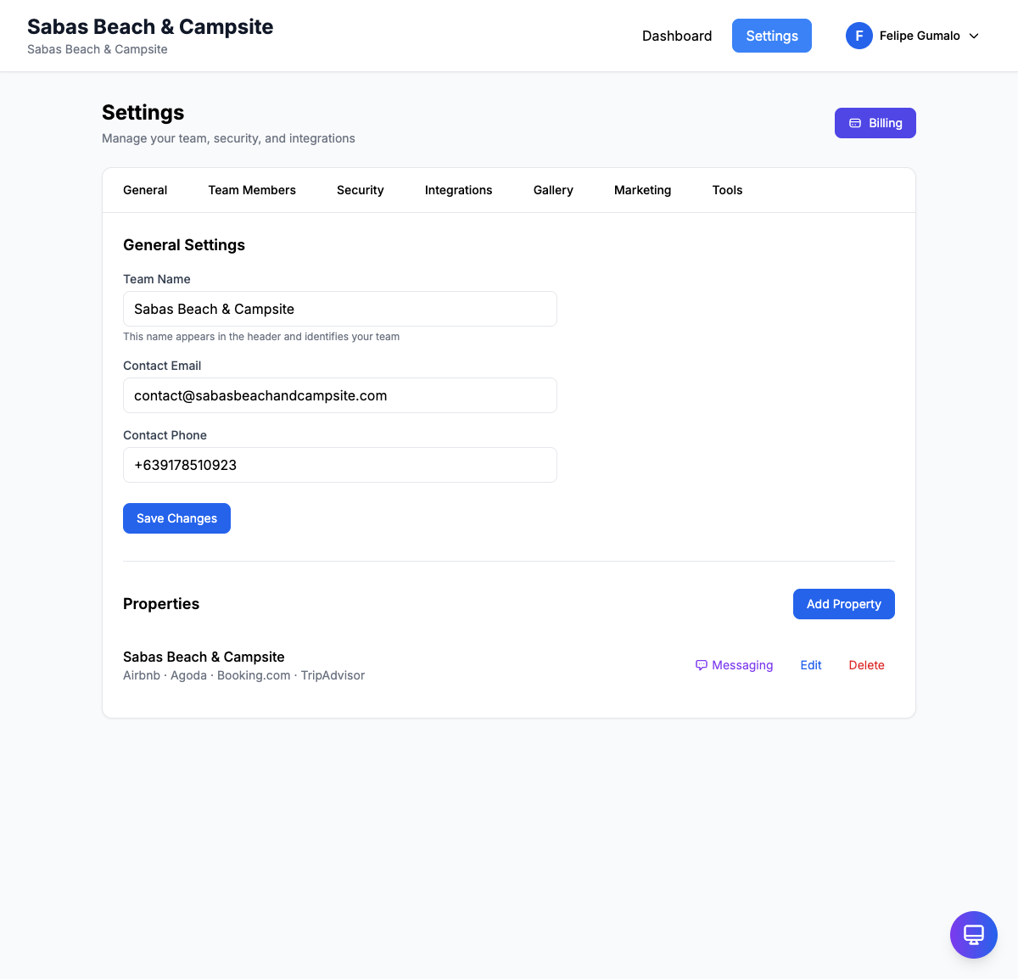Click the Settings navigation button
Image resolution: width=1018 pixels, height=979 pixels.
tap(771, 36)
